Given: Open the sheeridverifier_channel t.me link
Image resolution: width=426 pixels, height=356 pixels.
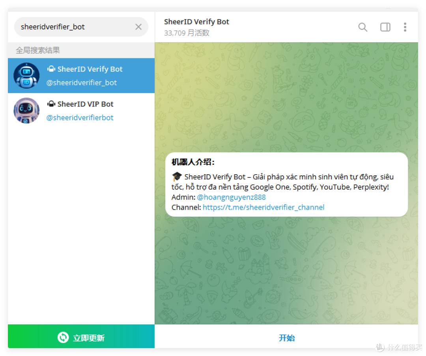Looking at the screenshot, I should tap(263, 207).
